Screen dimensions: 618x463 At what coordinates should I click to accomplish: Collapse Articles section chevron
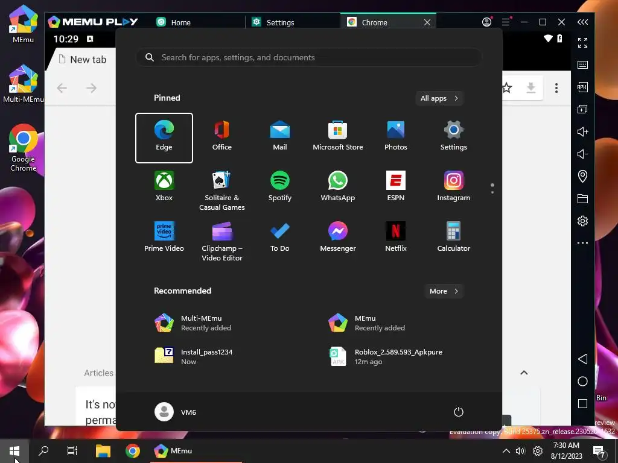tap(524, 373)
